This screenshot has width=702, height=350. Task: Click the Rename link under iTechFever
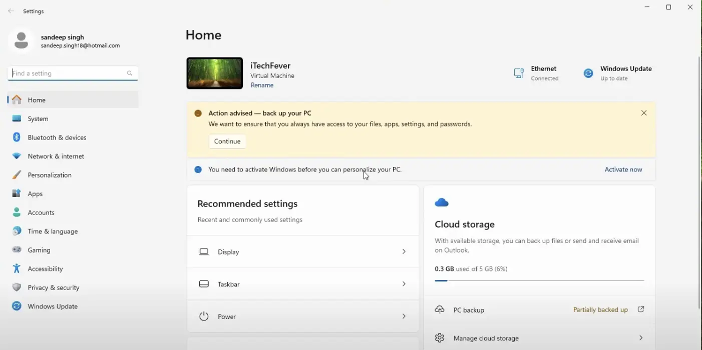262,85
